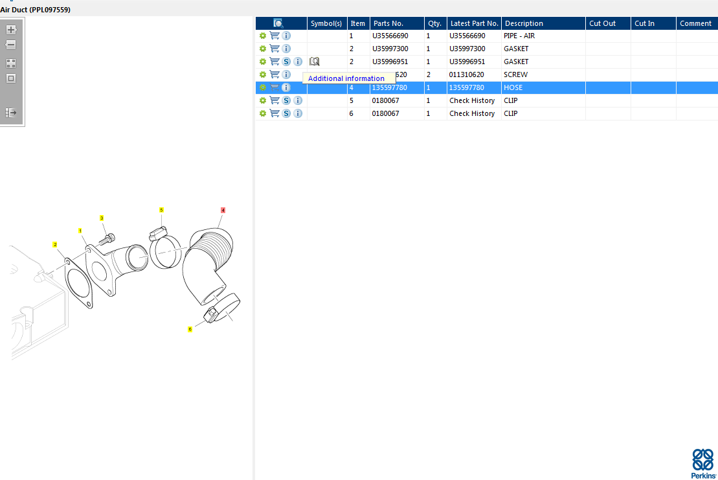This screenshot has width=718, height=480.
Task: Click the Comment column header
Action: pos(697,23)
